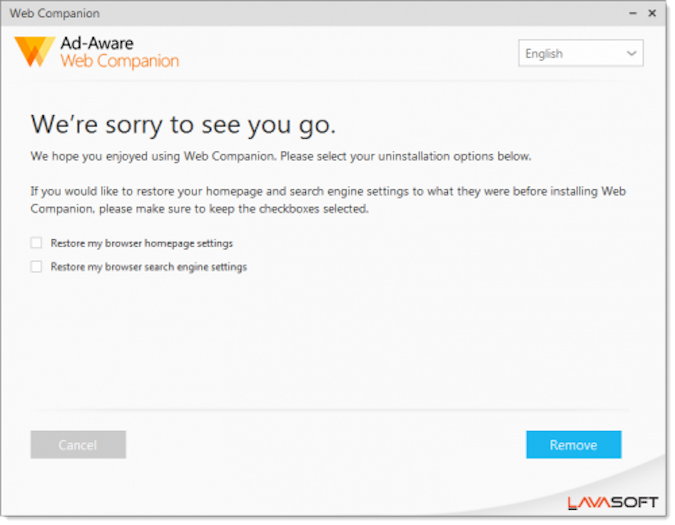This screenshot has width=675, height=525.
Task: Close the Web Companion window
Action: 652,13
